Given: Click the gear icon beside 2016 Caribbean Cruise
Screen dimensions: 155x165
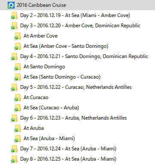Looking at the screenshot, I should pos(11,5).
